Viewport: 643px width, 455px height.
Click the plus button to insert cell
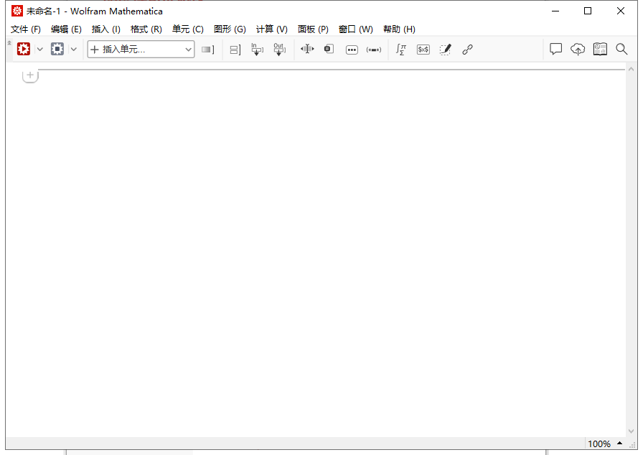(30, 75)
